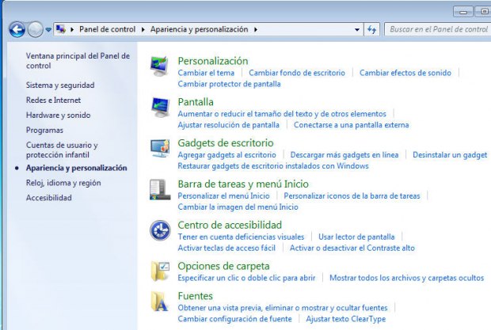Screen dimensions: 491x330
Task: Expand arrow after Panel de control breadcrumb
Action: (x=143, y=29)
